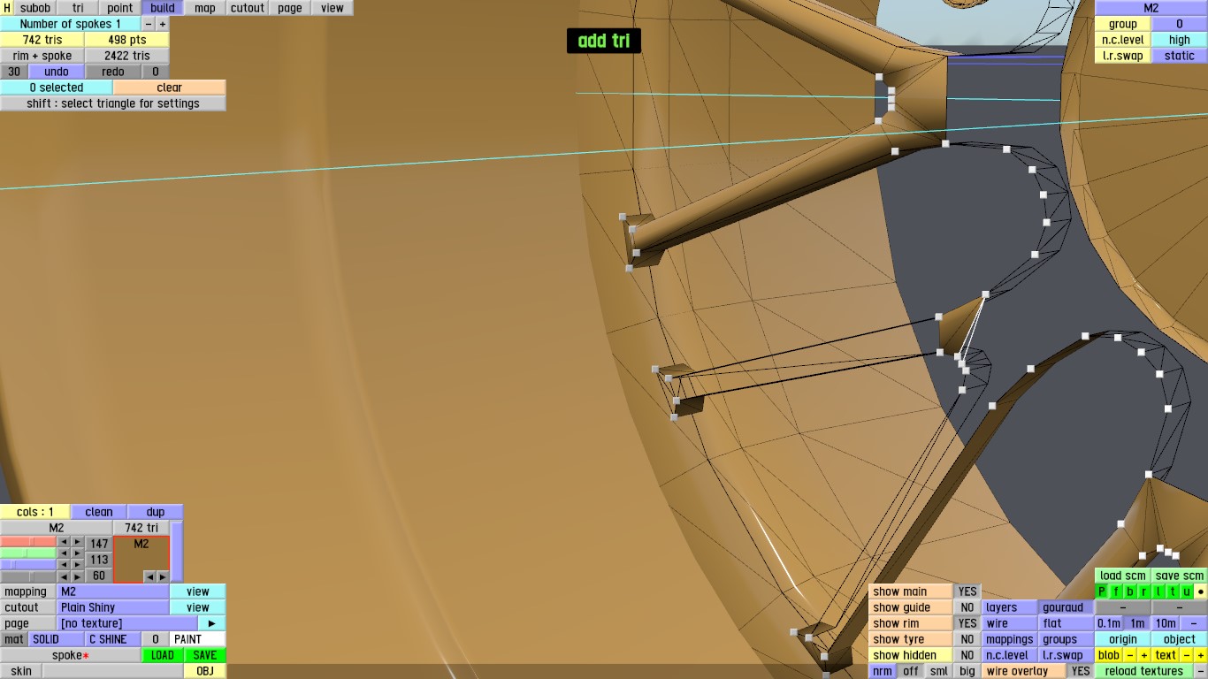Toggle show tyre NO setting
Image resolution: width=1208 pixels, height=679 pixels.
[967, 639]
